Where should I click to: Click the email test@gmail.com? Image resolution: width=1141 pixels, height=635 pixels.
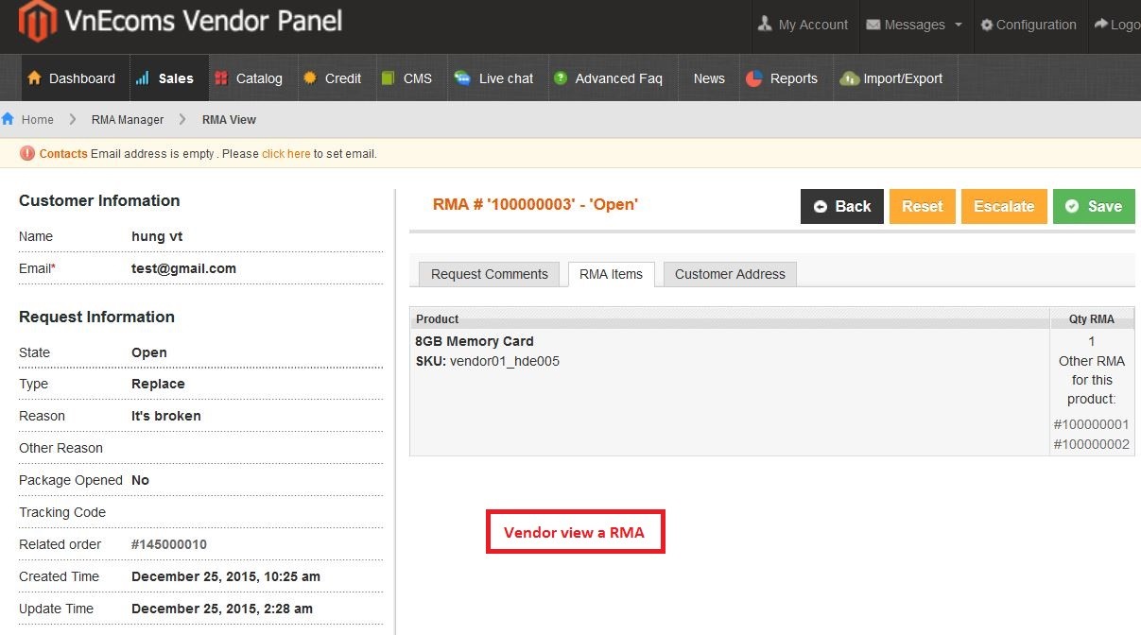(183, 268)
